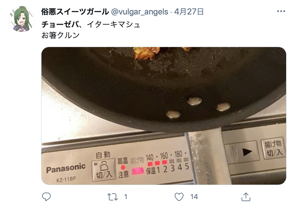Open the green-haired anime avatar profile
This screenshot has width=295, height=208.
(22, 19)
